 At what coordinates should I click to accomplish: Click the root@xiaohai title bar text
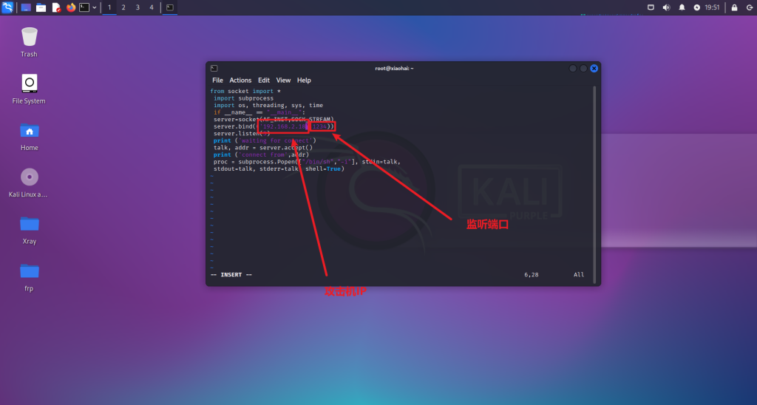[394, 69]
